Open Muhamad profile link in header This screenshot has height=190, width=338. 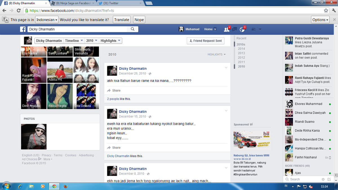[189, 29]
